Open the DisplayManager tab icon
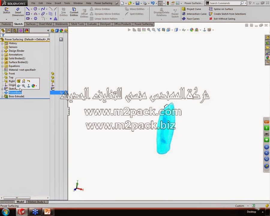 [26, 31]
